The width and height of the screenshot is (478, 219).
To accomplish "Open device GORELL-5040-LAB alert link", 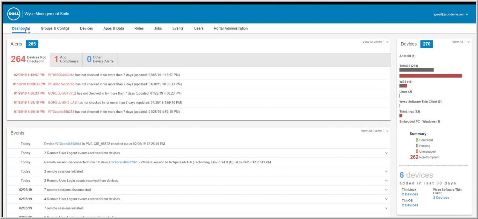I will click(62, 103).
